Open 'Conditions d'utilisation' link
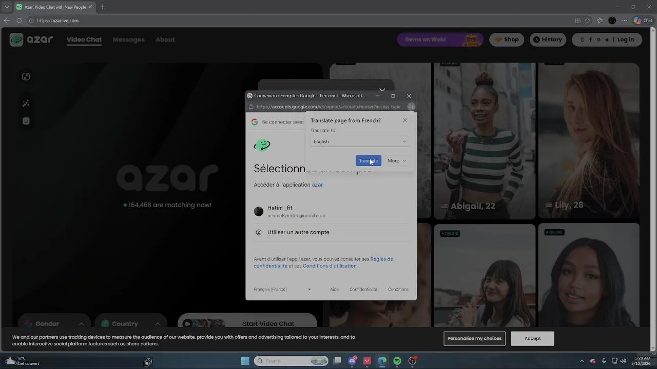The width and height of the screenshot is (657, 369). pos(330,266)
